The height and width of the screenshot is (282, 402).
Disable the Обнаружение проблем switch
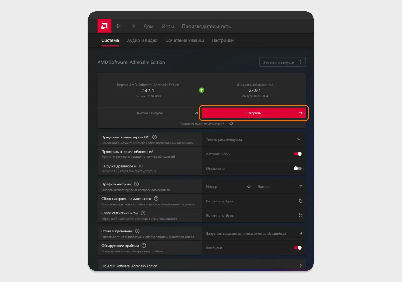tap(298, 248)
